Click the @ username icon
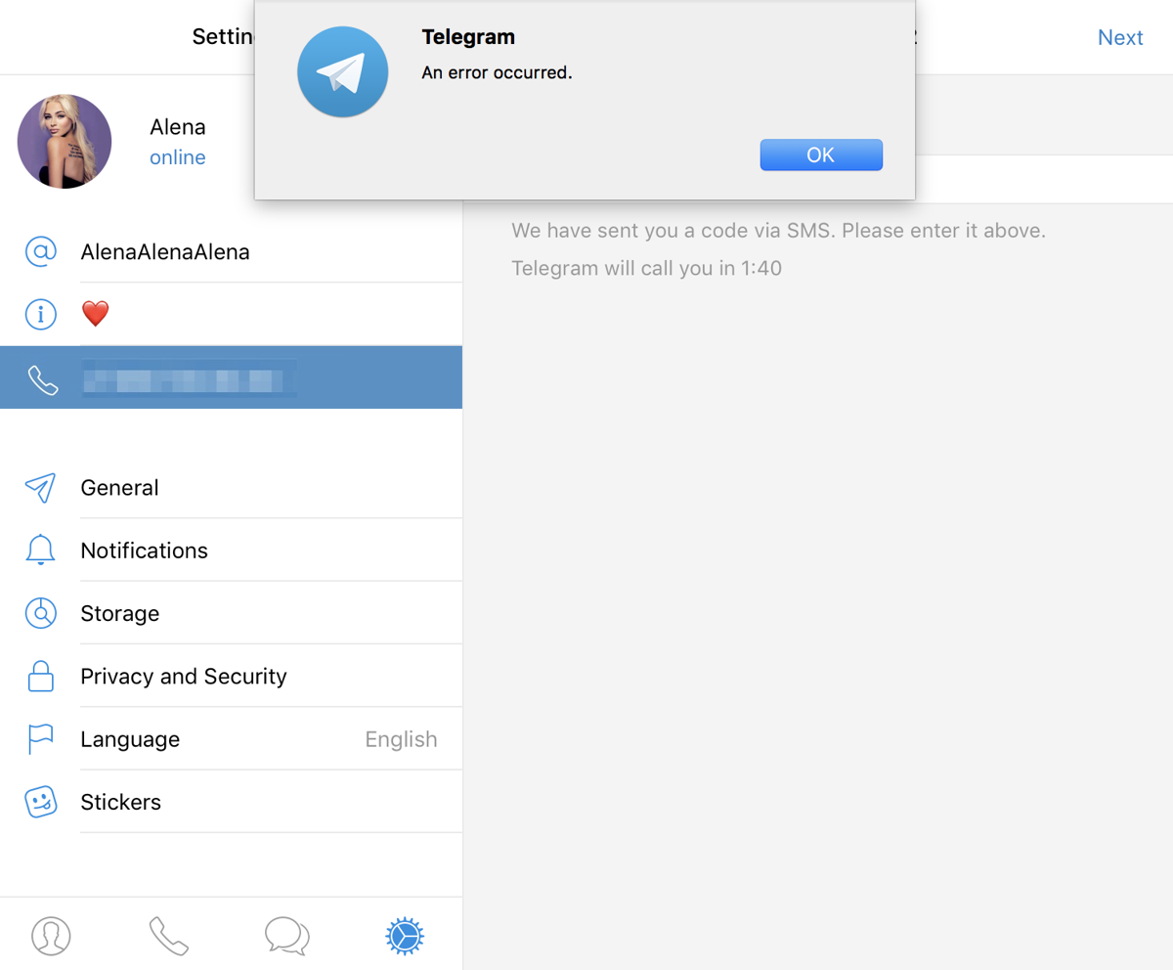The image size is (1173, 970). tap(40, 251)
